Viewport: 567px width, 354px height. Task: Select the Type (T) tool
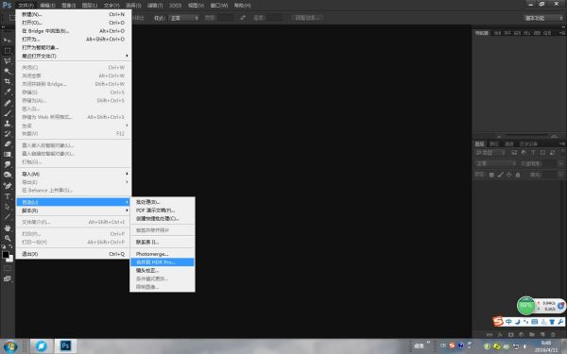pyautogui.click(x=8, y=196)
